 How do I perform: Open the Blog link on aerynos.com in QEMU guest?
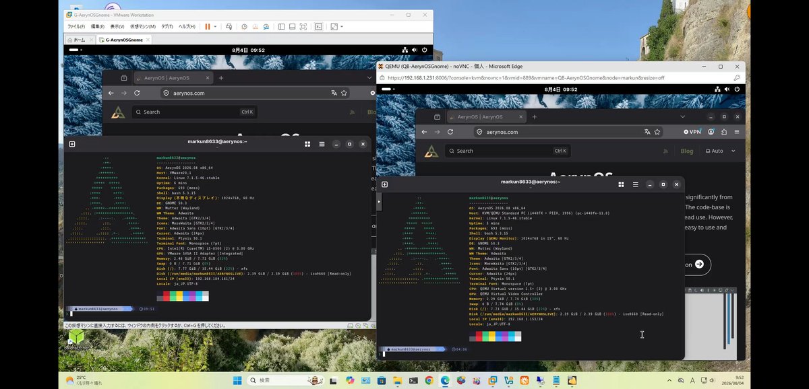pos(686,151)
